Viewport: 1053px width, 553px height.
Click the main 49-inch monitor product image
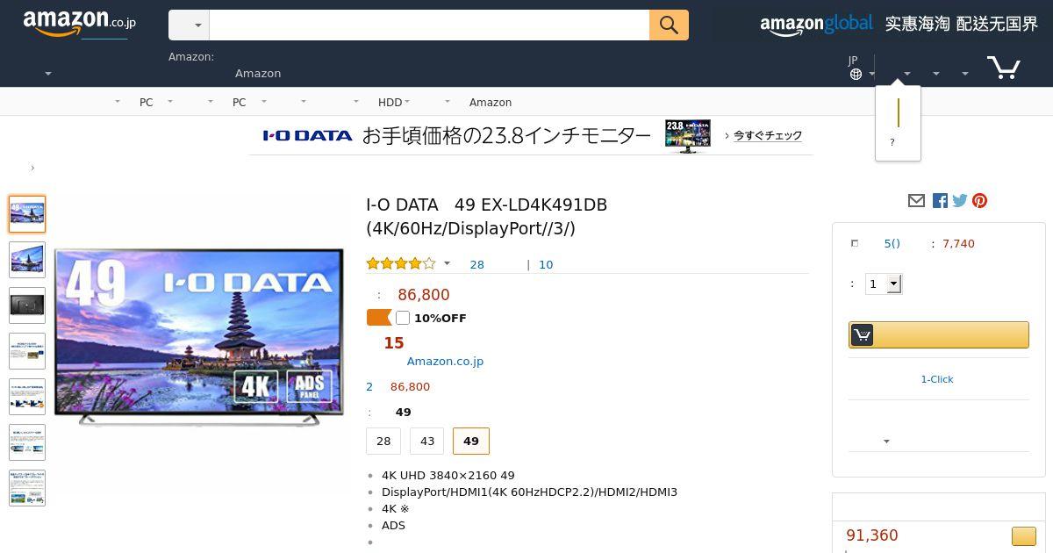tap(199, 337)
